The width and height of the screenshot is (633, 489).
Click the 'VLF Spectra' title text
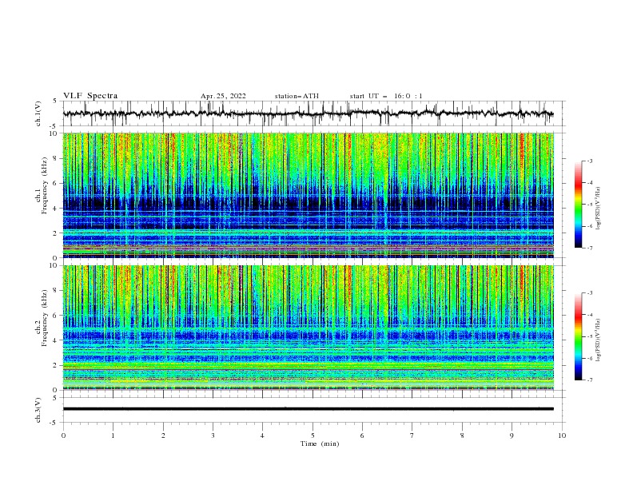(x=90, y=96)
